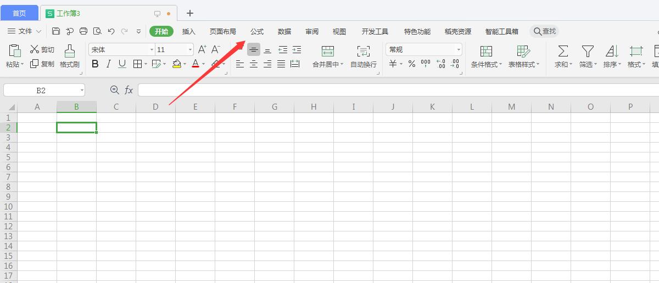Click the 复制 copy button
659x283 pixels.
tap(42, 64)
